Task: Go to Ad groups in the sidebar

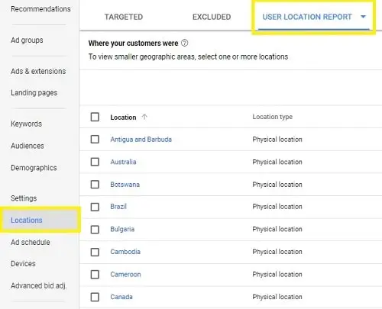Action: (x=27, y=40)
